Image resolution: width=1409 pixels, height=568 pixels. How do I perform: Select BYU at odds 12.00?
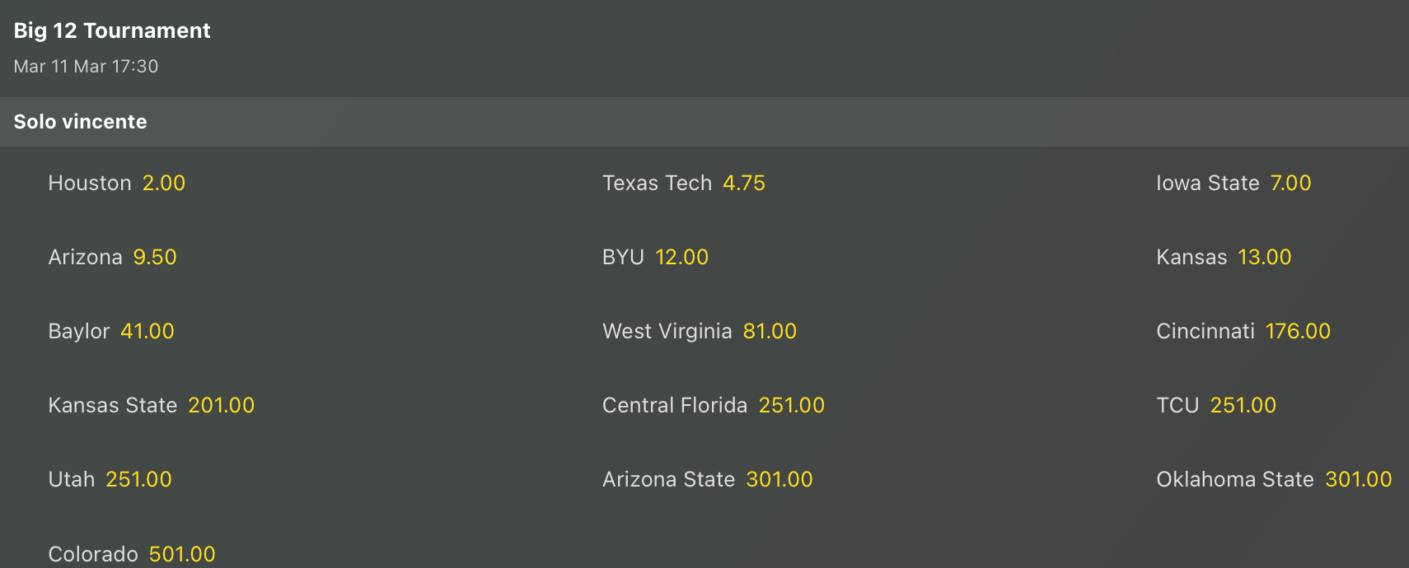click(x=681, y=257)
